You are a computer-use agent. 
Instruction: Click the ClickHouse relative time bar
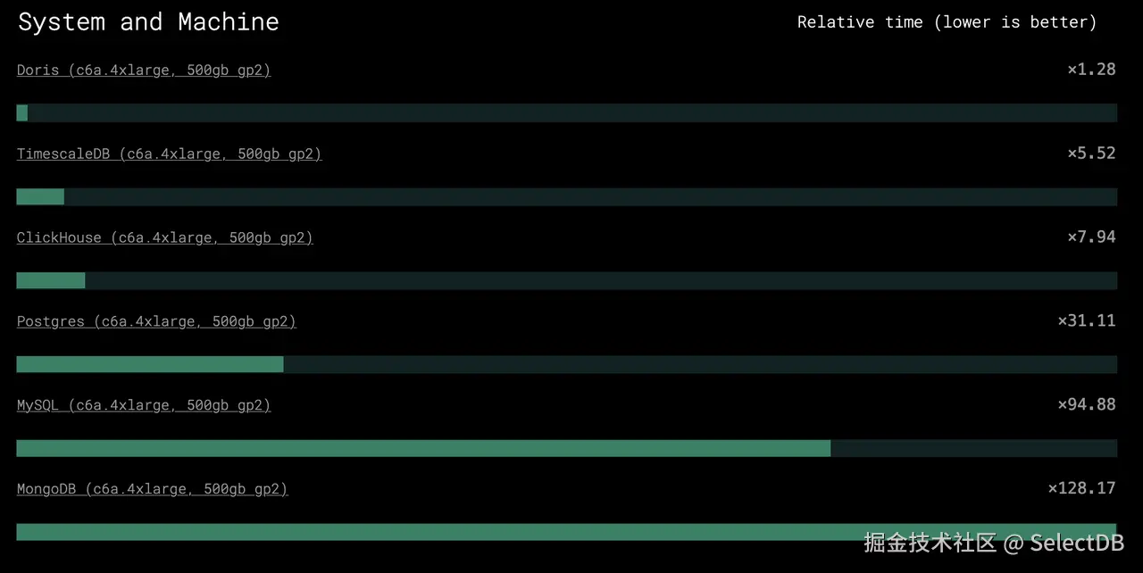coord(566,280)
